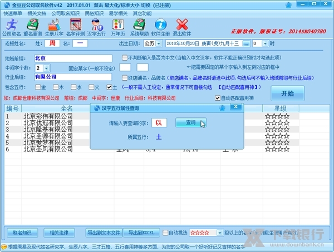This screenshot has height=252, width=334.
Task: Select row 北京隆基有限公司
Action: (x=48, y=130)
